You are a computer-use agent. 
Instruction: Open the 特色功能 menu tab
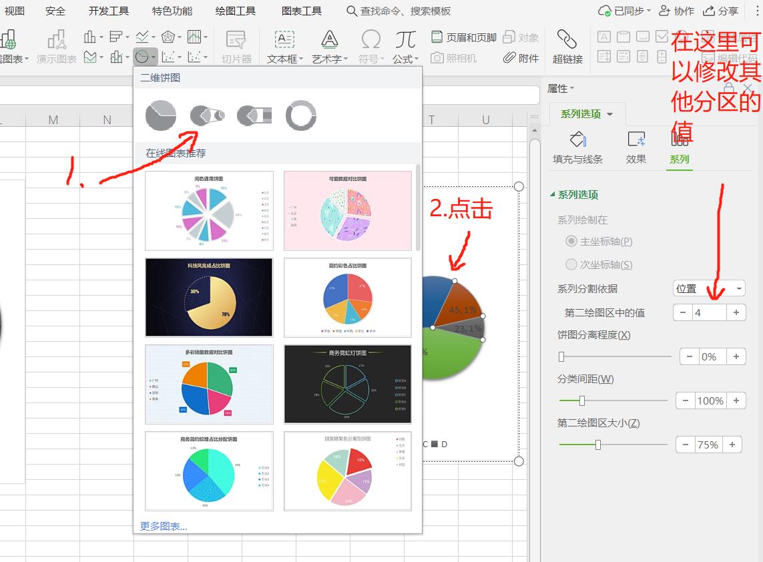[x=172, y=11]
